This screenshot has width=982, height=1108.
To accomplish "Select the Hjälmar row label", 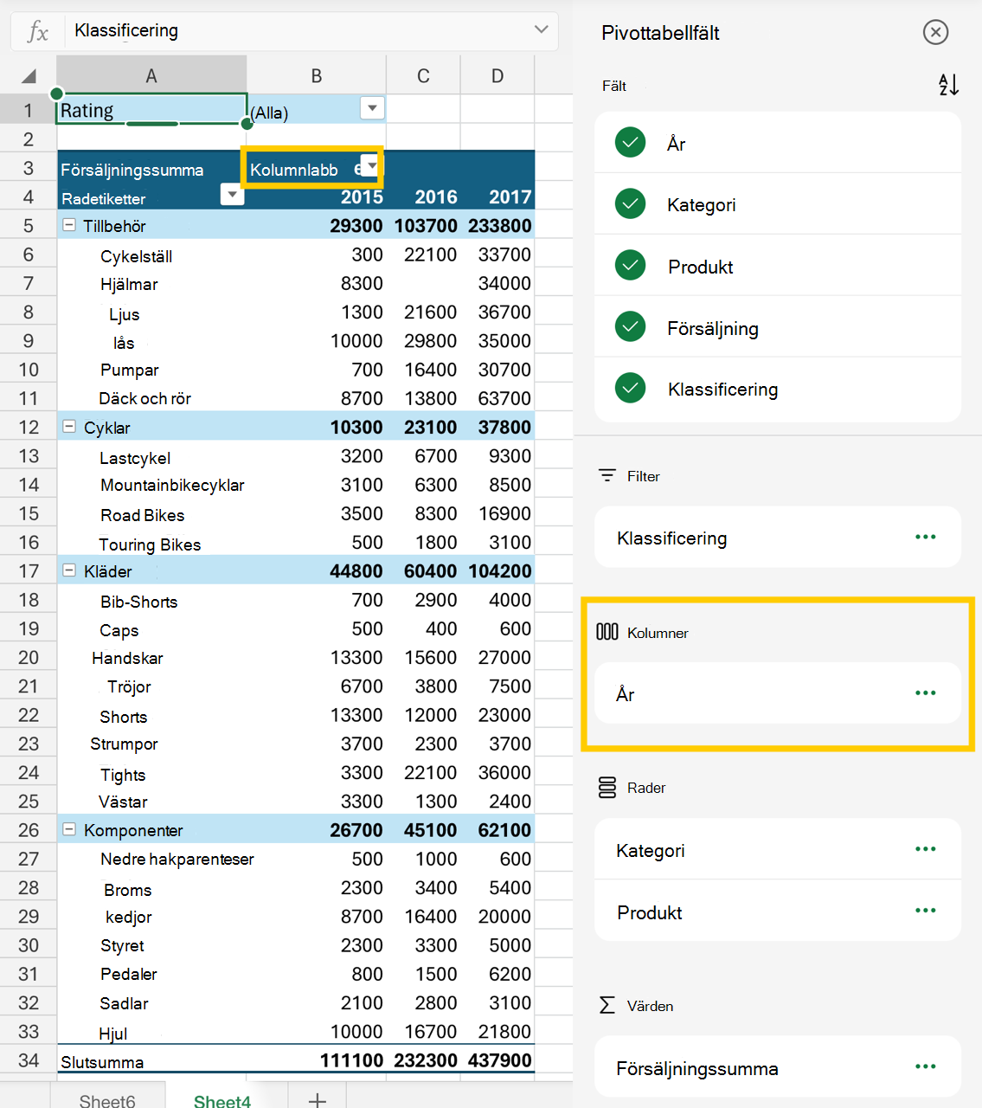I will [x=129, y=284].
